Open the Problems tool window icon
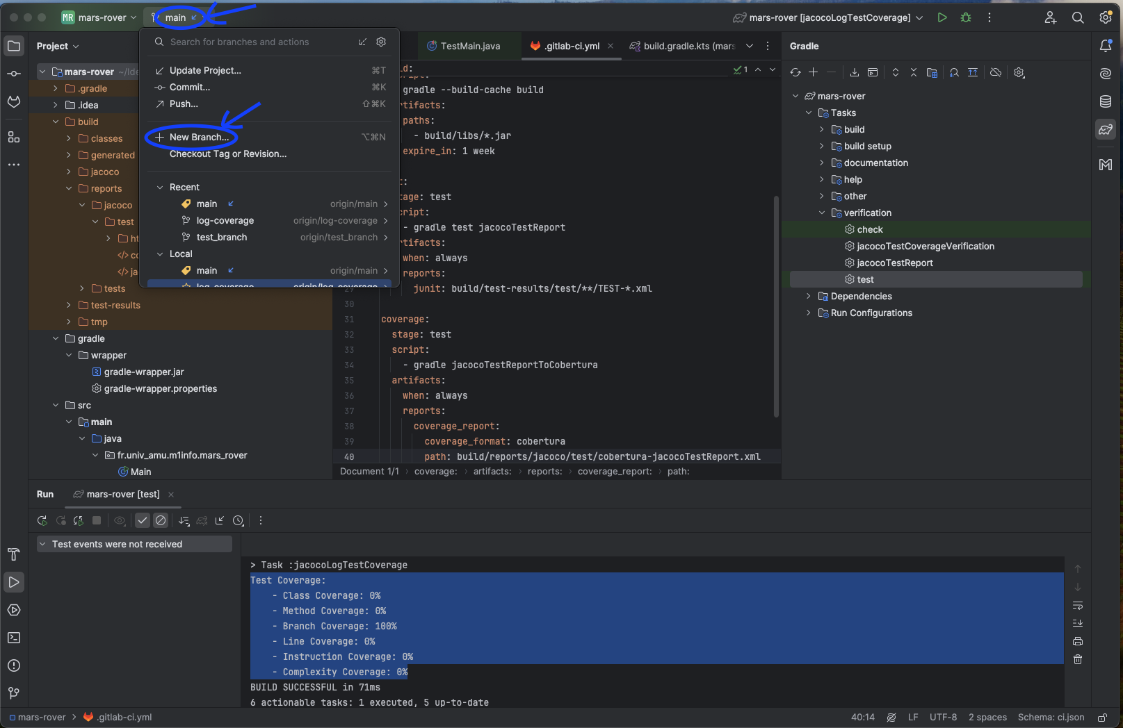The image size is (1123, 728). [14, 665]
